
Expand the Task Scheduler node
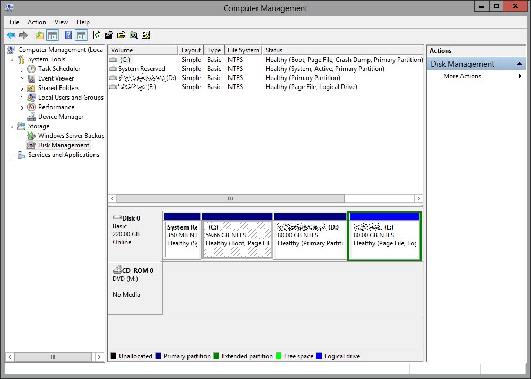coord(22,69)
